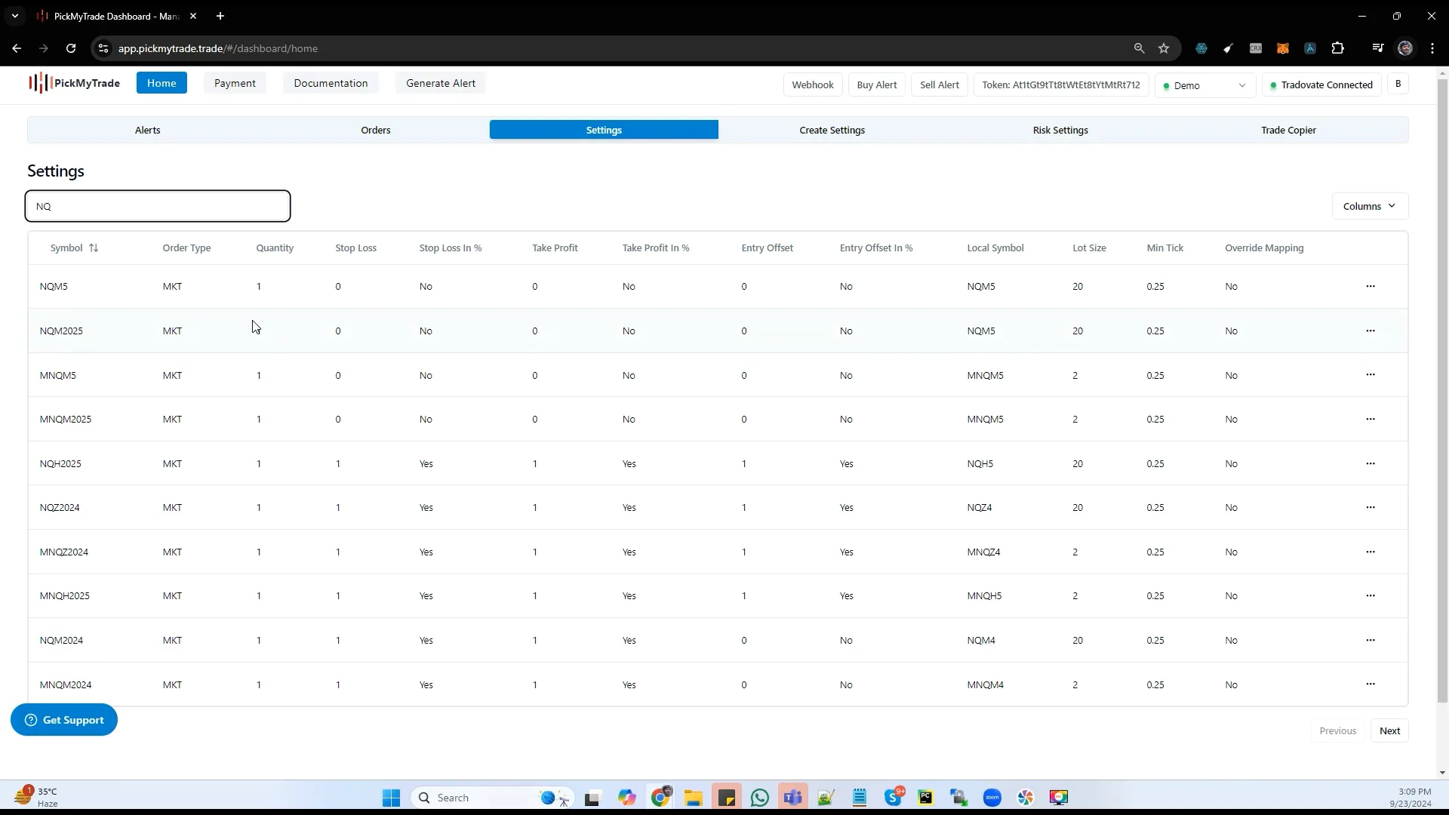The image size is (1449, 815).
Task: Open actions menu for MNQM5 row
Action: coord(1371,375)
